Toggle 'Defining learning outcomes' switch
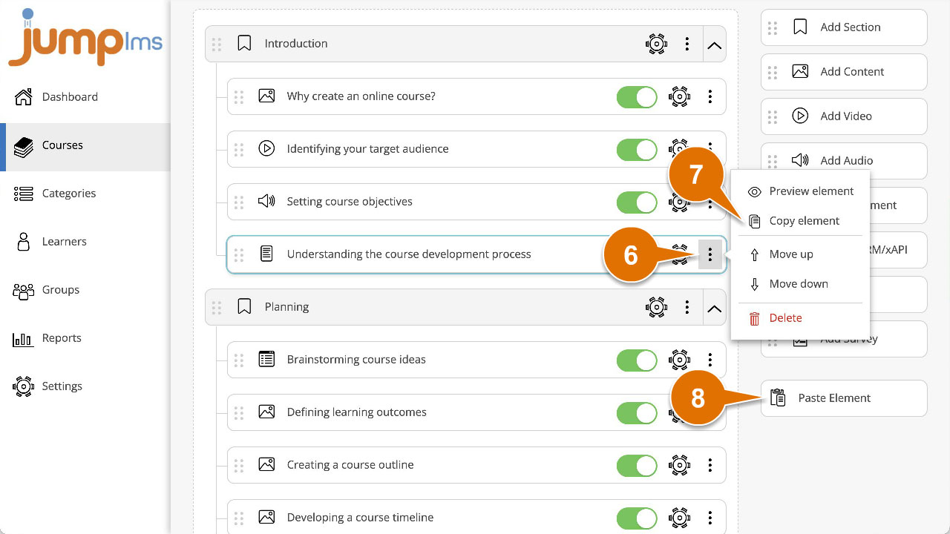 [637, 412]
